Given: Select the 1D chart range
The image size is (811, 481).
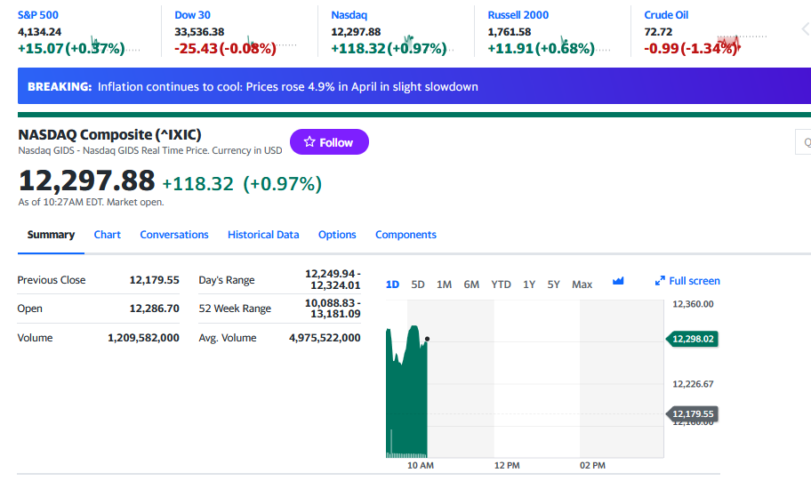Looking at the screenshot, I should [x=392, y=285].
